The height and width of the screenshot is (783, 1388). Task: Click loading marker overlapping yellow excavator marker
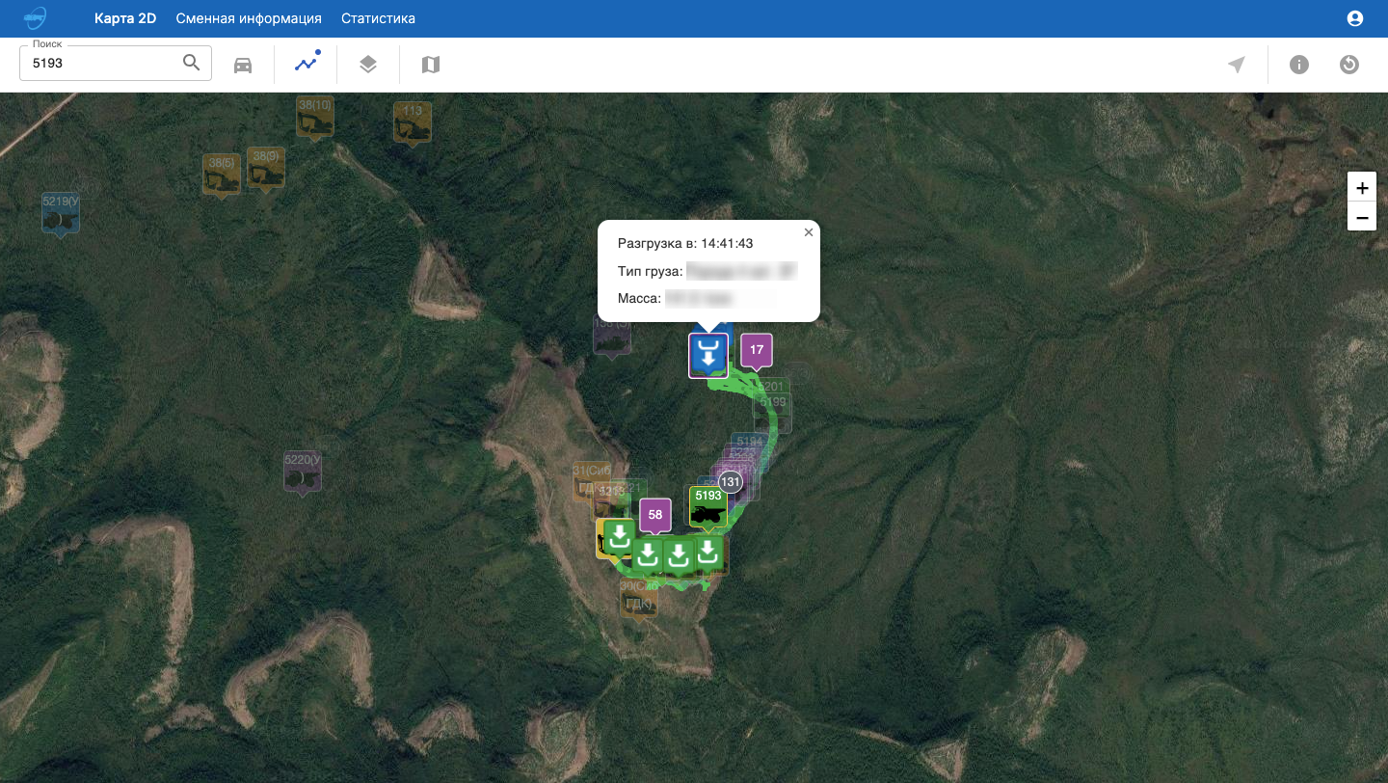(x=620, y=536)
